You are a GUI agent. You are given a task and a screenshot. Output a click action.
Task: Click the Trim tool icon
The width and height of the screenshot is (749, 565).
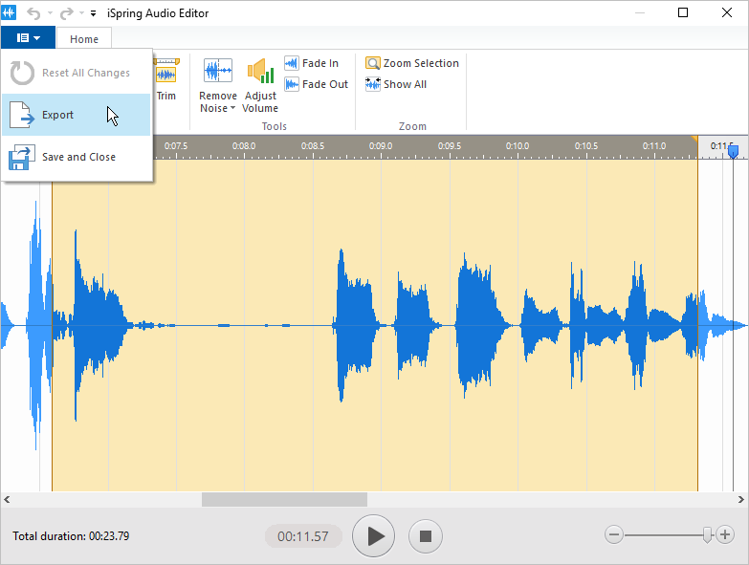165,76
